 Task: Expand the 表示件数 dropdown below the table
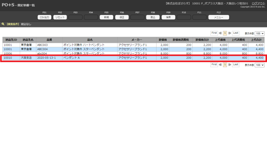(x=259, y=65)
